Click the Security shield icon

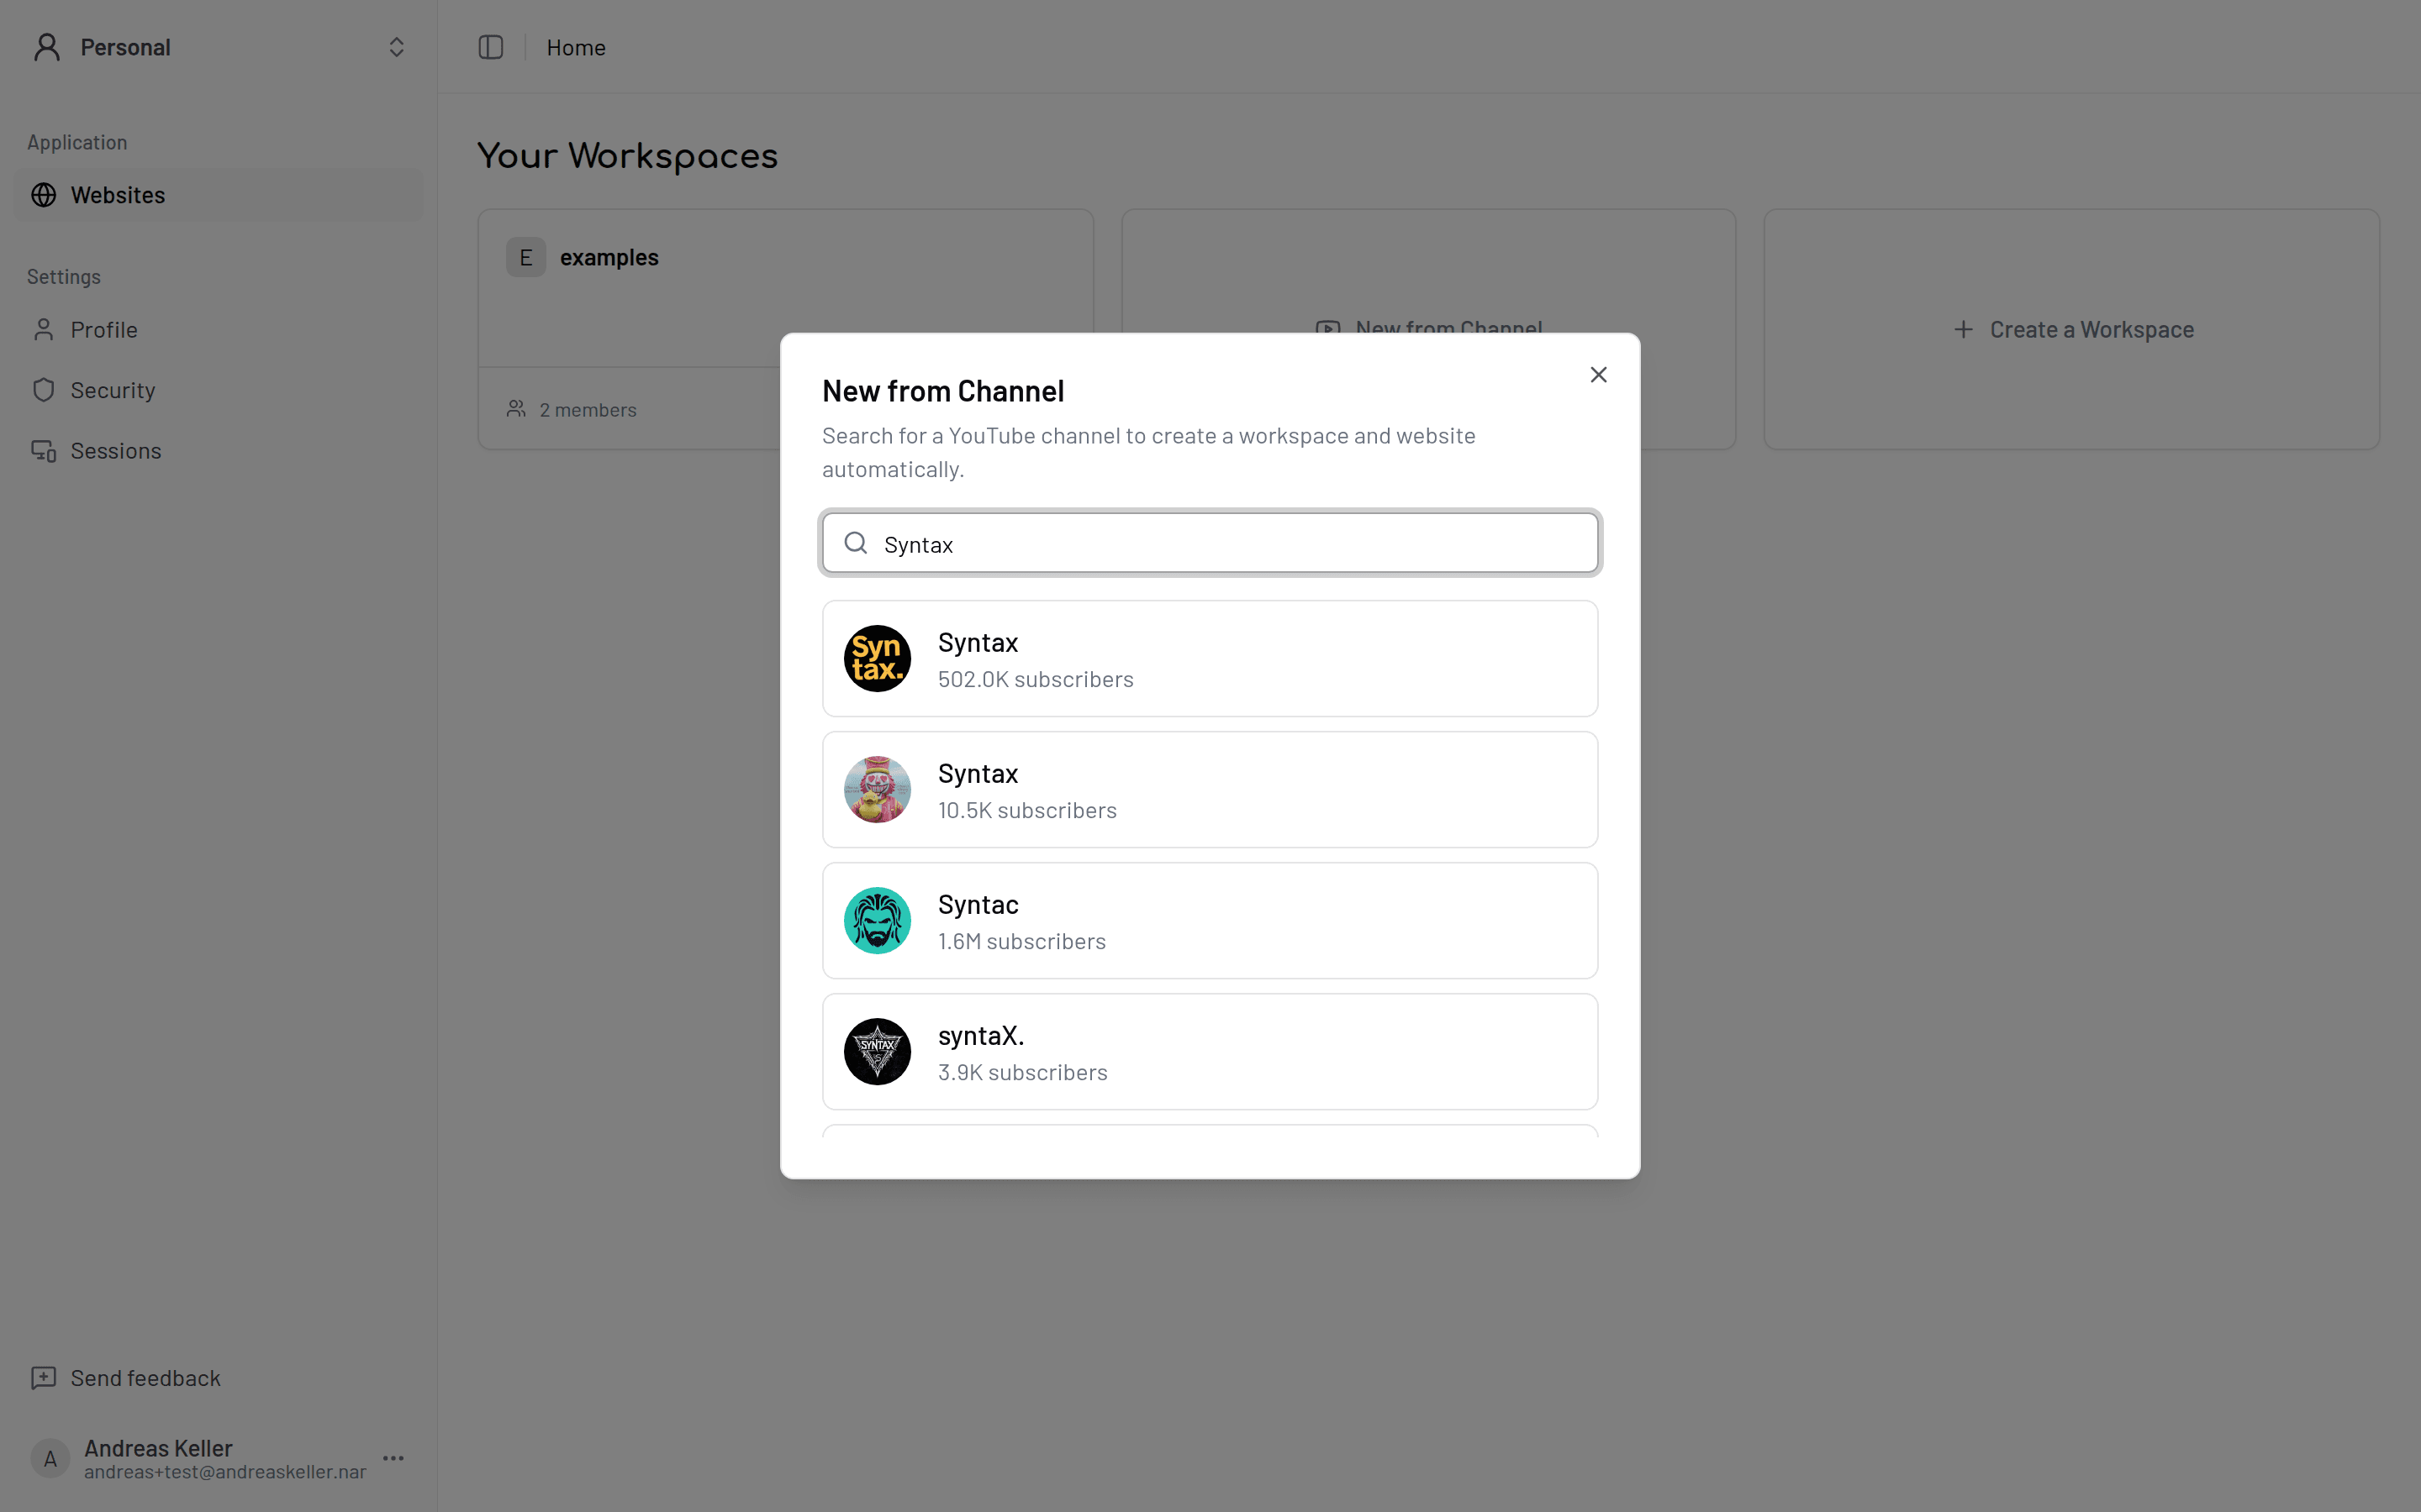pyautogui.click(x=43, y=390)
